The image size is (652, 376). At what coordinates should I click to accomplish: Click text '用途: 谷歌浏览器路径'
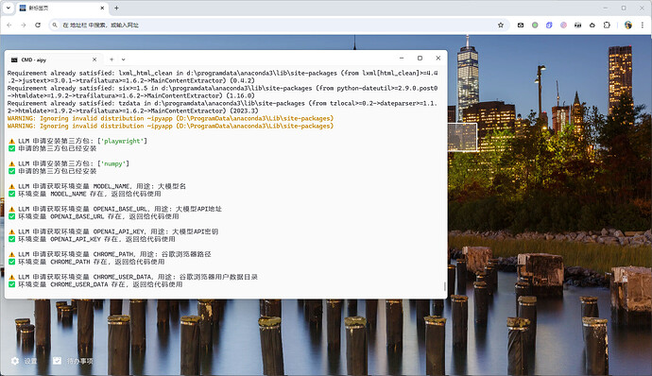point(176,254)
